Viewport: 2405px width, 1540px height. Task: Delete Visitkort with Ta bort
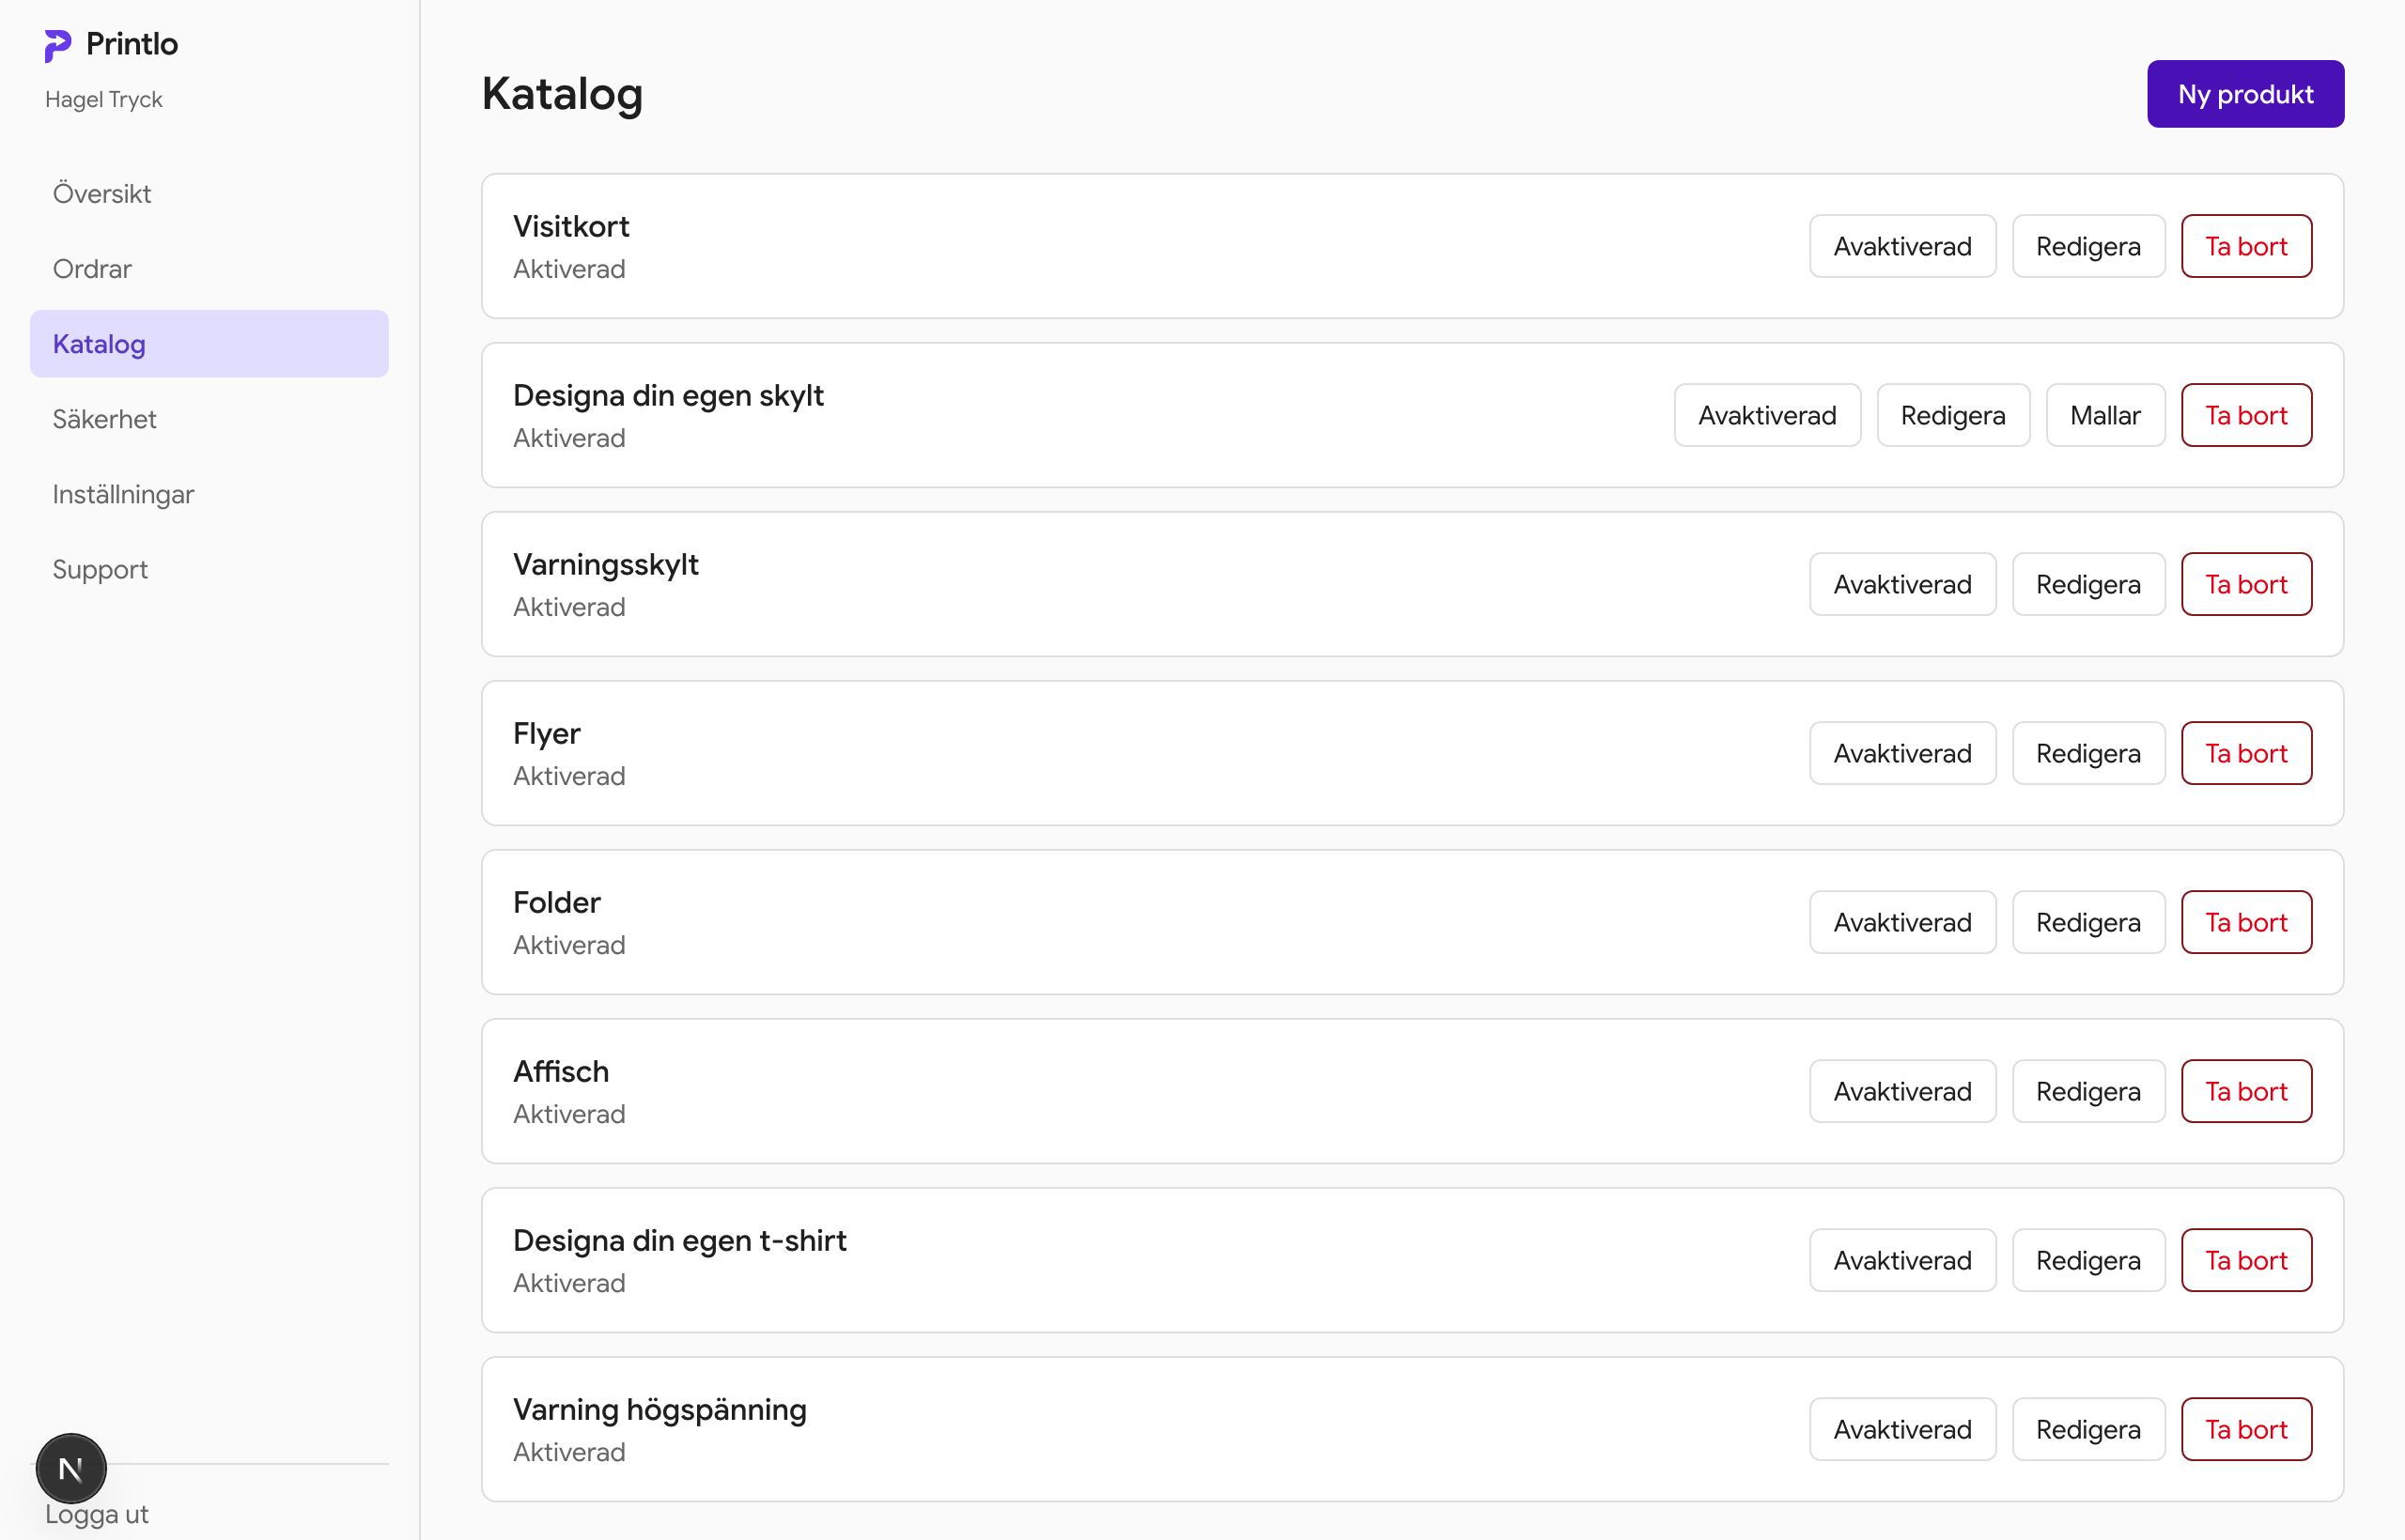(x=2246, y=246)
